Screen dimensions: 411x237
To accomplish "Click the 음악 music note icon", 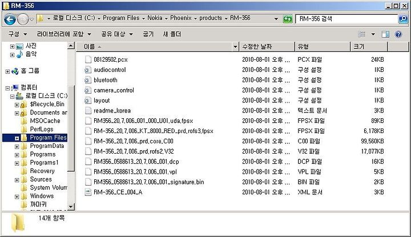I will click(19, 54).
